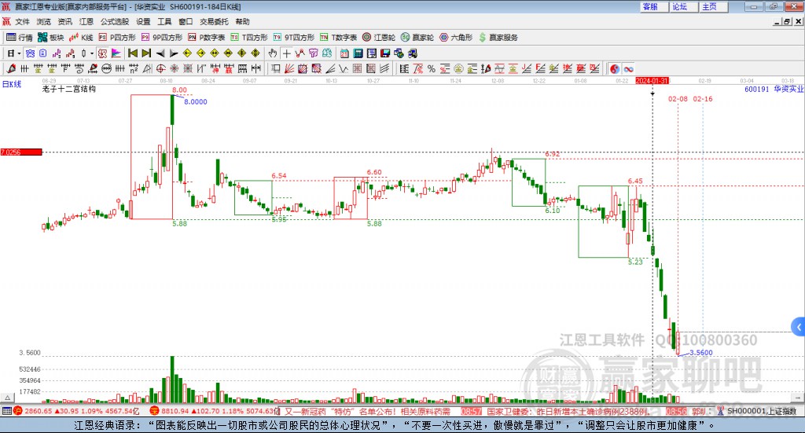Viewport: 805px width, 433px height.
Task: Toggle the blue infinity icon
Action: (x=628, y=68)
